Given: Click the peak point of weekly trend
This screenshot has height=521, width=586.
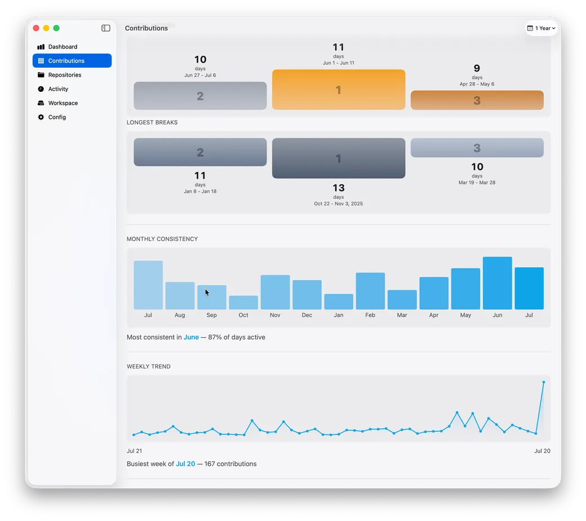Looking at the screenshot, I should (x=543, y=382).
